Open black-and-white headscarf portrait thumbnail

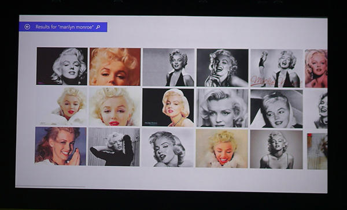click(x=276, y=108)
